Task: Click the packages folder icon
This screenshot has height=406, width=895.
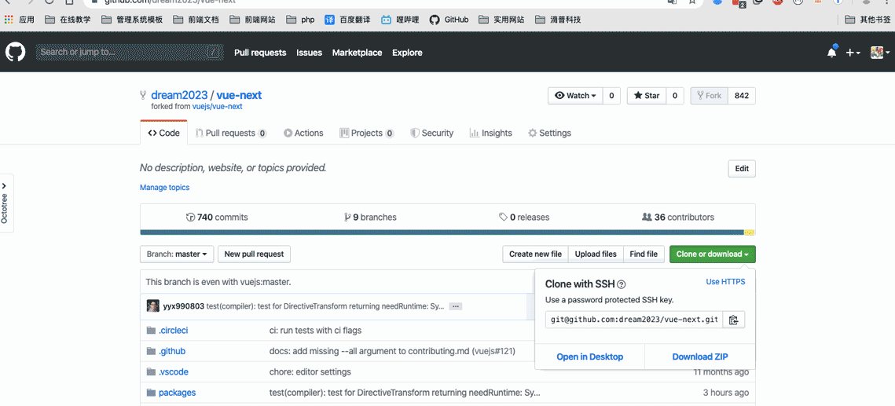Action: pyautogui.click(x=151, y=393)
